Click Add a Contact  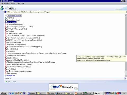[12, 82]
